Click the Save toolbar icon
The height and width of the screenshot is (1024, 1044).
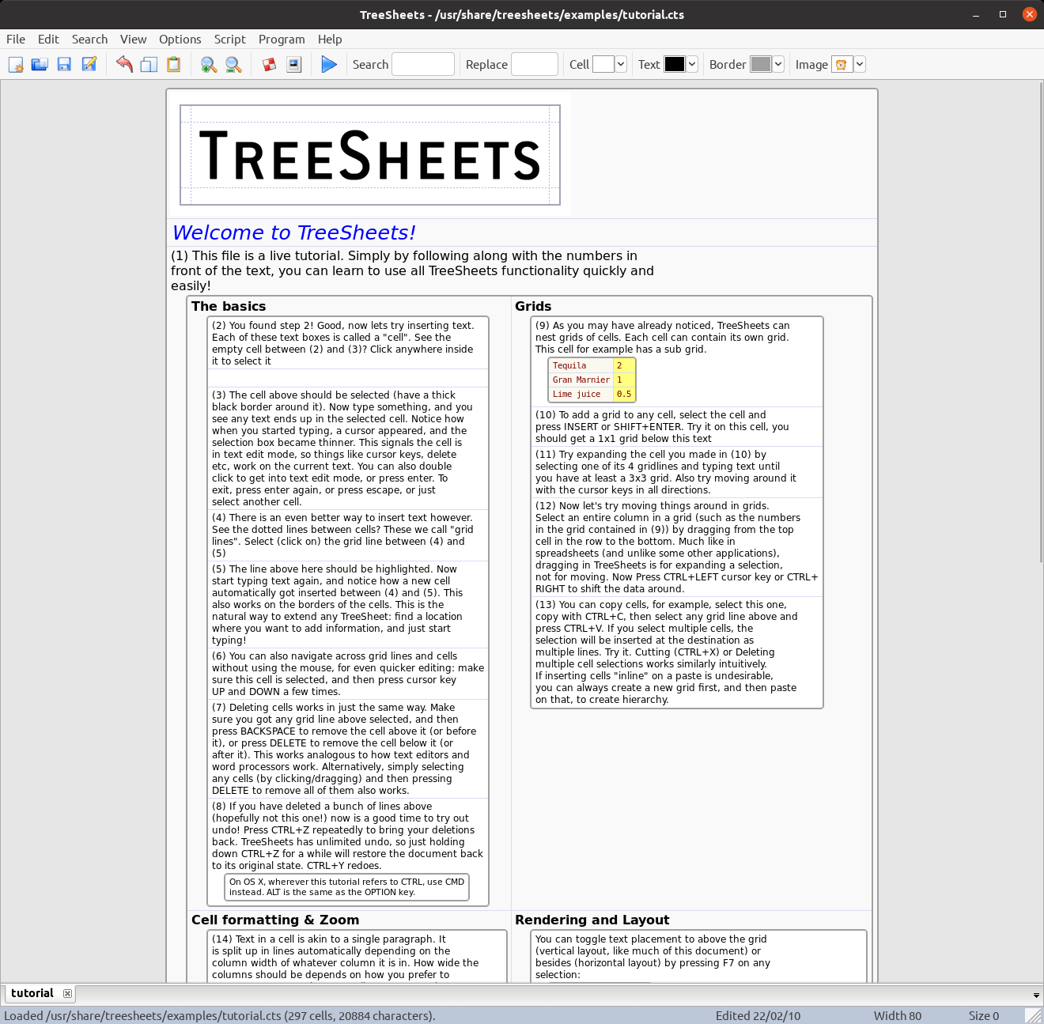[64, 65]
